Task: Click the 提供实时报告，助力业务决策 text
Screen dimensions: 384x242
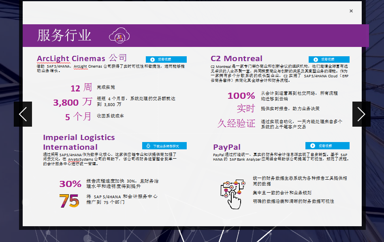Action: pos(290,108)
